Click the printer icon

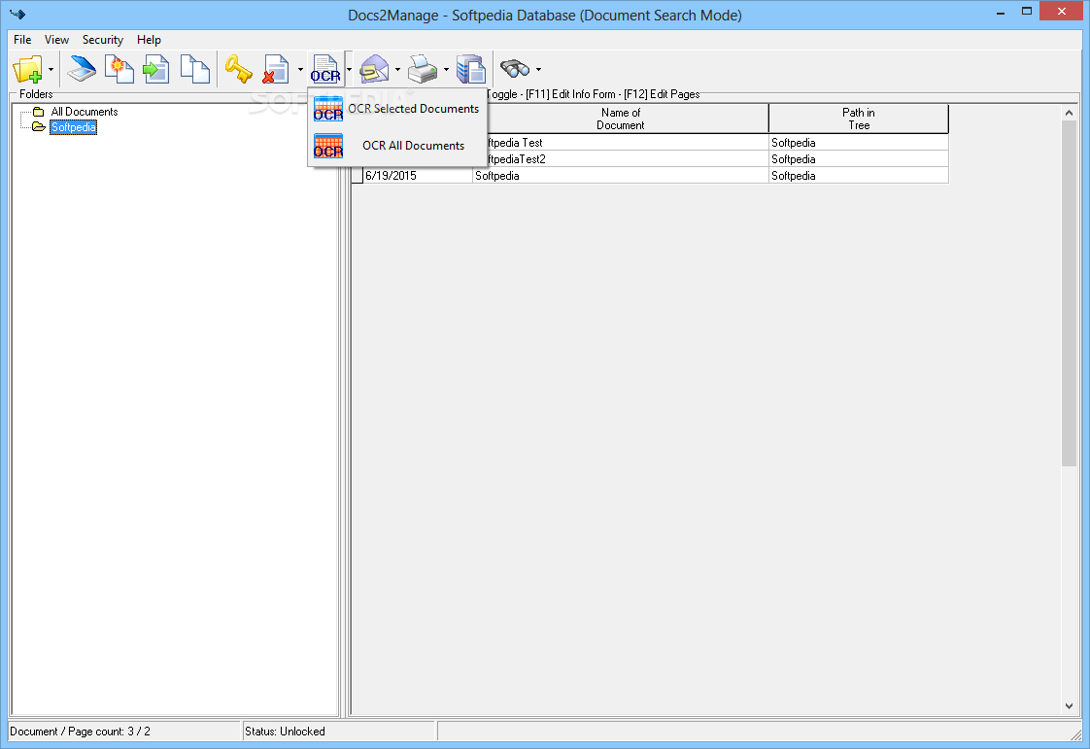click(x=423, y=69)
